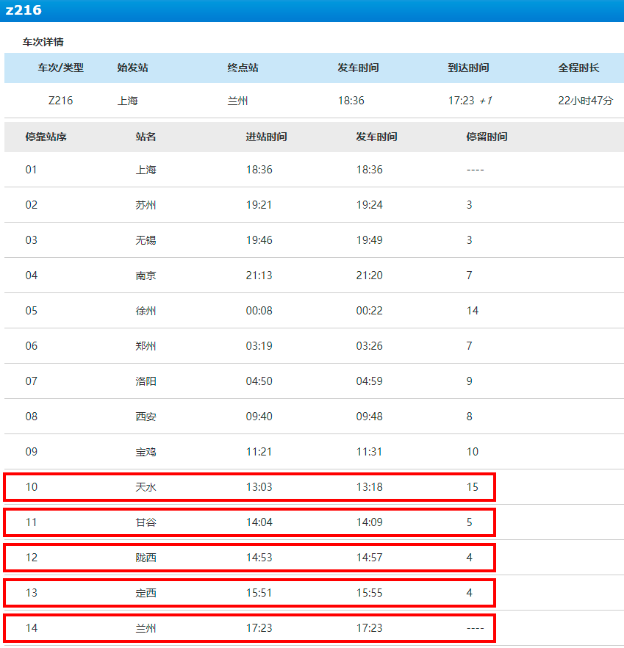This screenshot has height=648, width=624.
Task: Select the 22小时47分 total duration value
Action: coord(585,101)
